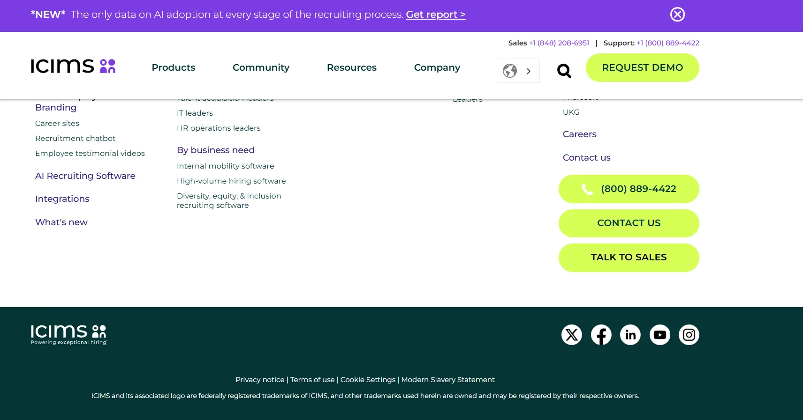
Task: Open Career sites link
Action: click(57, 123)
